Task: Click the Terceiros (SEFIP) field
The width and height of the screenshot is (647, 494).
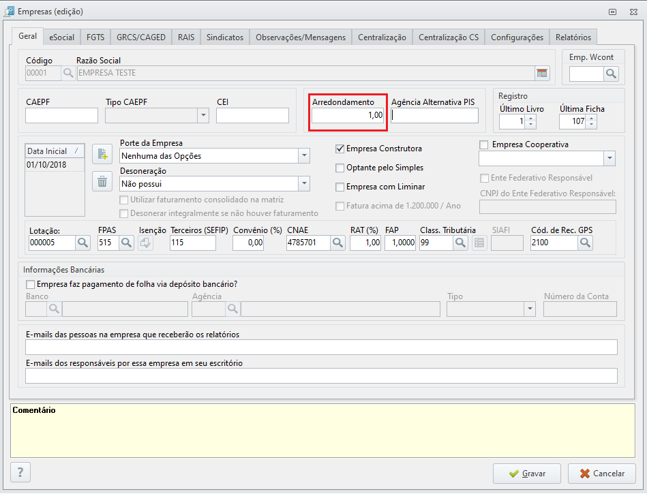Action: pos(193,243)
